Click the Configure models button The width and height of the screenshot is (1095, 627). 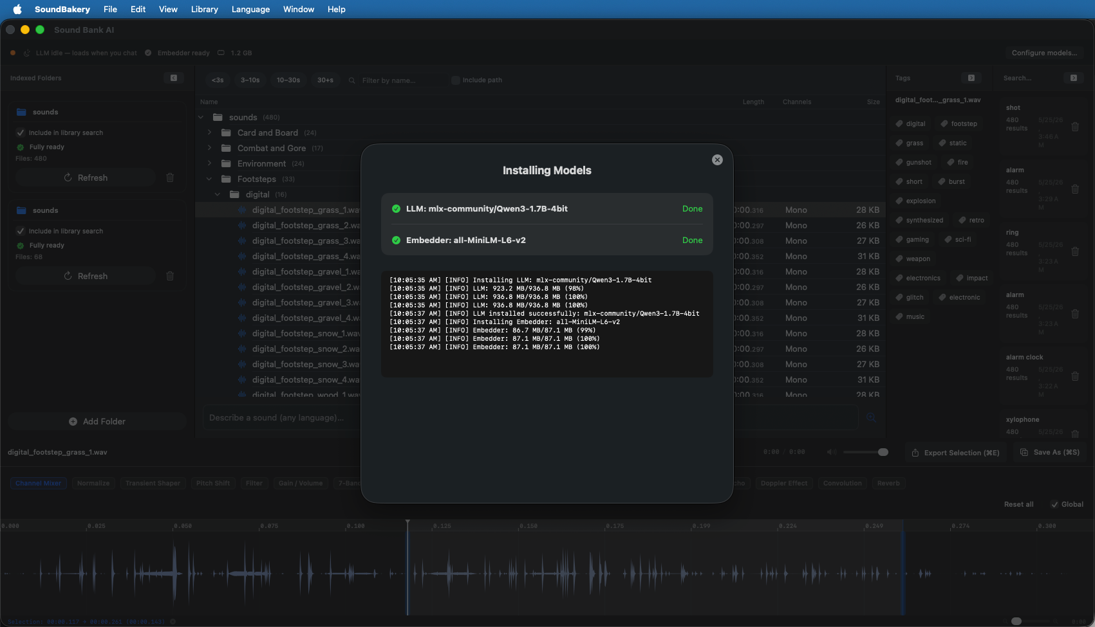tap(1044, 53)
